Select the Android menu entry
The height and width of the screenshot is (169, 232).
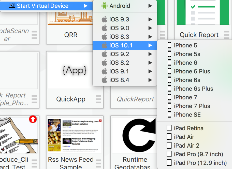125,6
